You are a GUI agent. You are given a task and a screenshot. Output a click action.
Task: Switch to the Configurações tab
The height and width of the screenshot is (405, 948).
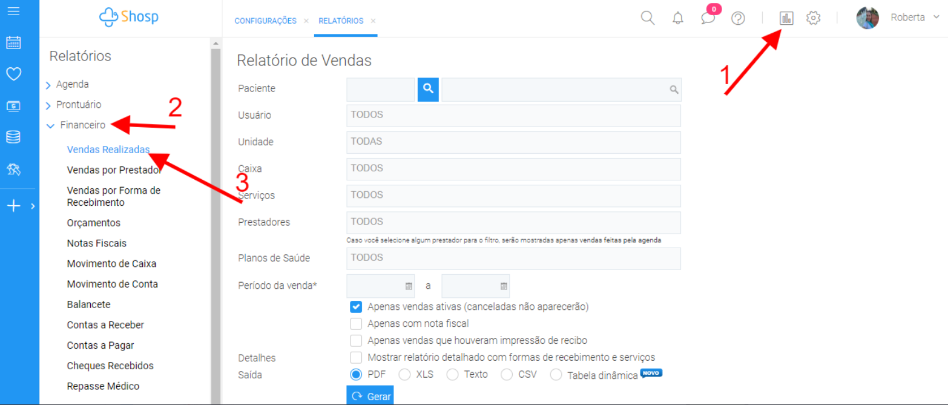(265, 21)
